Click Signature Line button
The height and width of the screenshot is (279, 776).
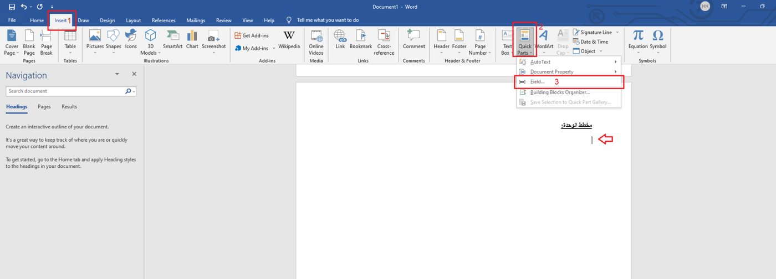(x=592, y=32)
